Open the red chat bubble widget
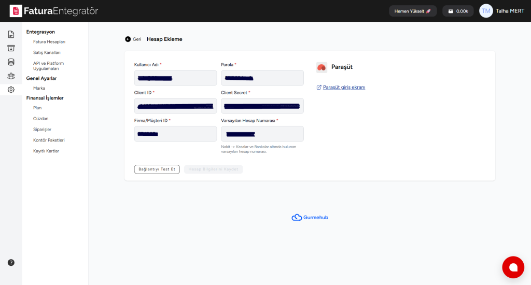Screen dimensions: 531x285 (513, 267)
